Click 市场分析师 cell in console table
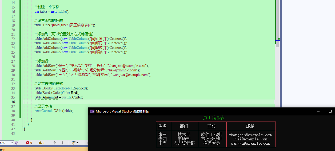Image resolution: width=335 pixels, height=151 pixels. 212,139
